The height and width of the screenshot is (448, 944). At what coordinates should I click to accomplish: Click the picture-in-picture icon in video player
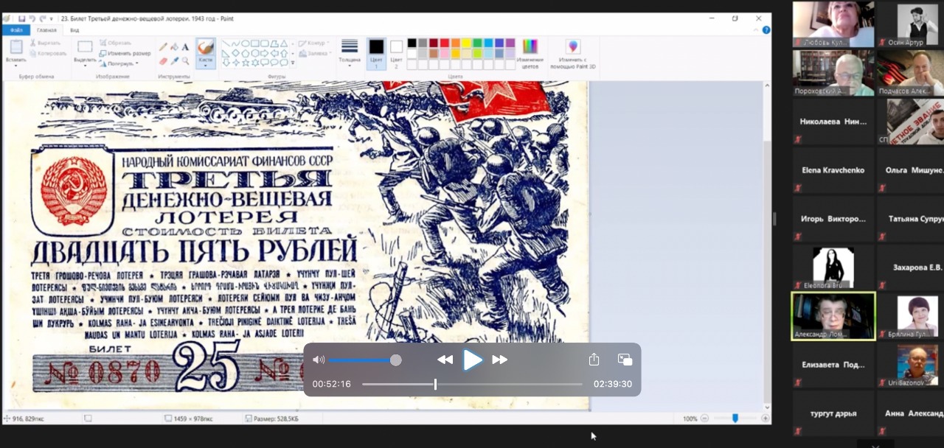(x=625, y=360)
